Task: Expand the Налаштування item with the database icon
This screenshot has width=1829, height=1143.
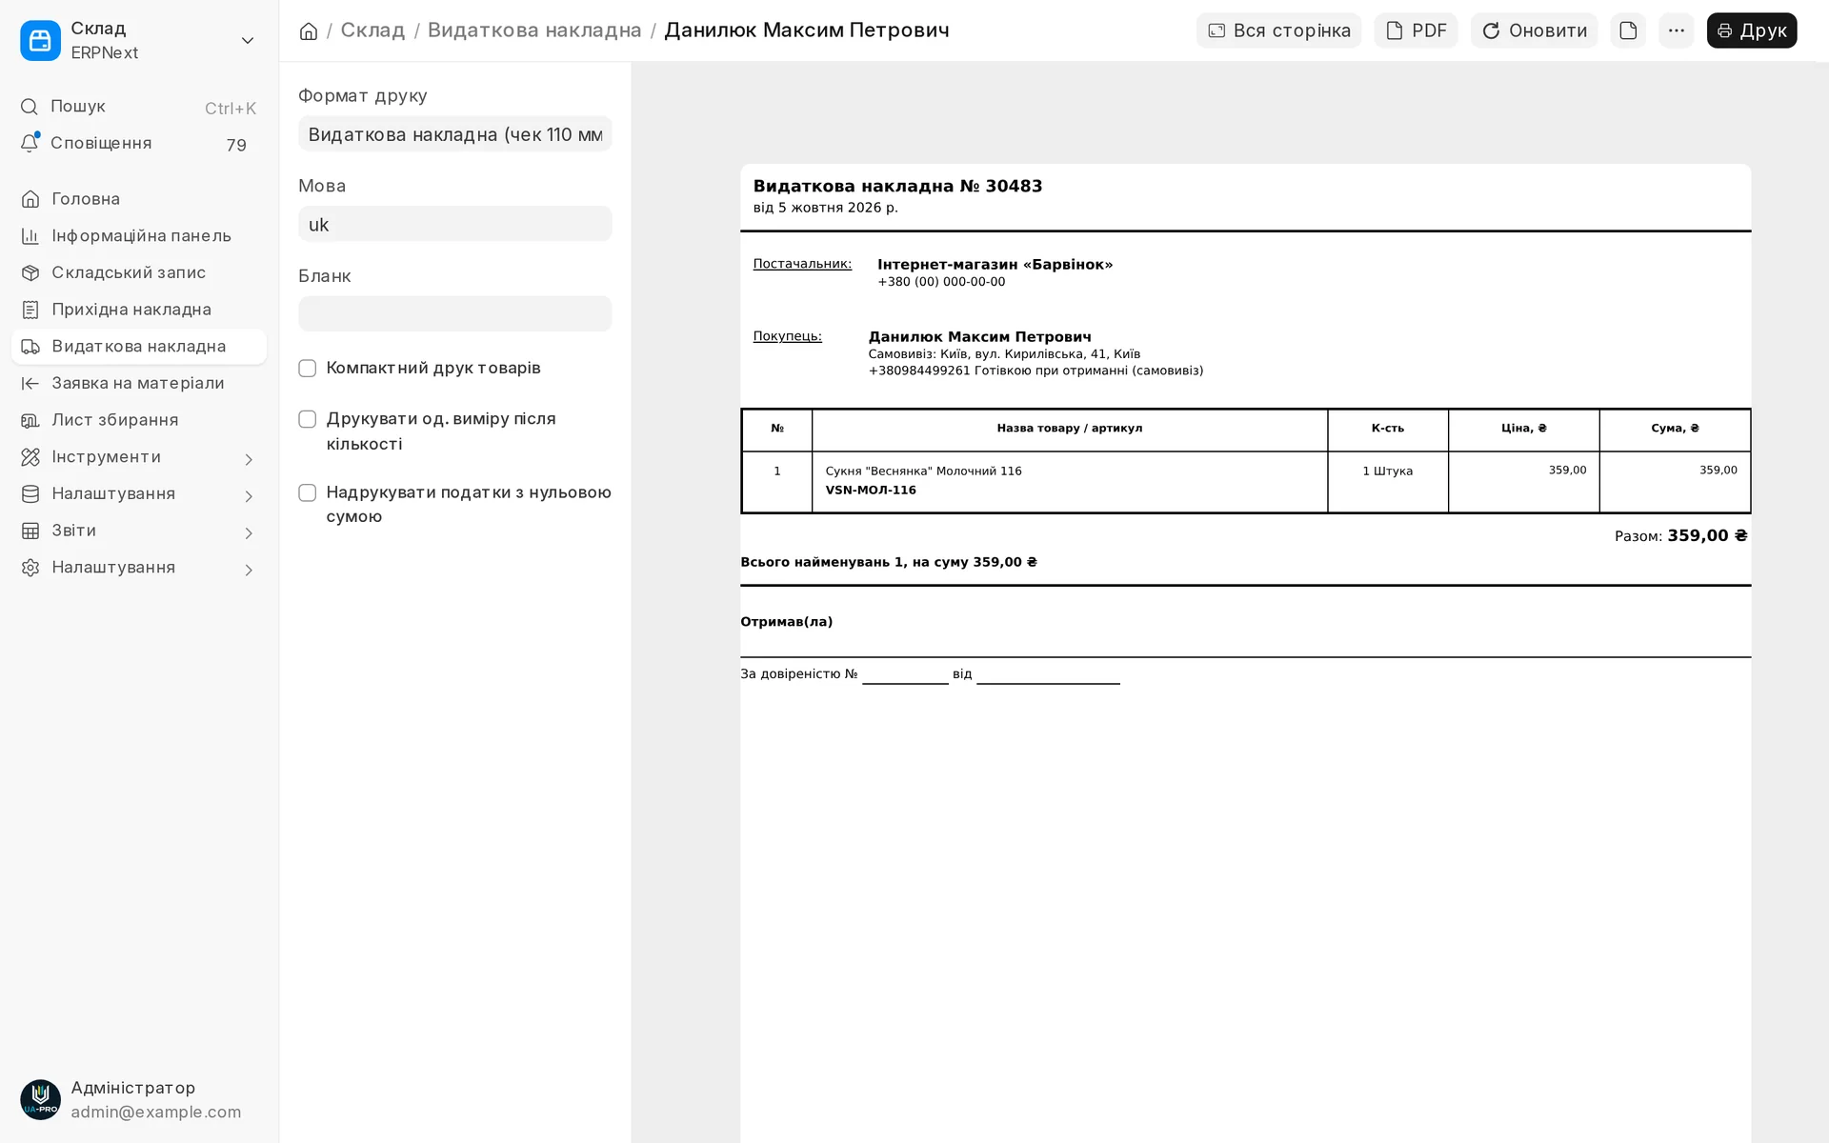Action: (249, 496)
